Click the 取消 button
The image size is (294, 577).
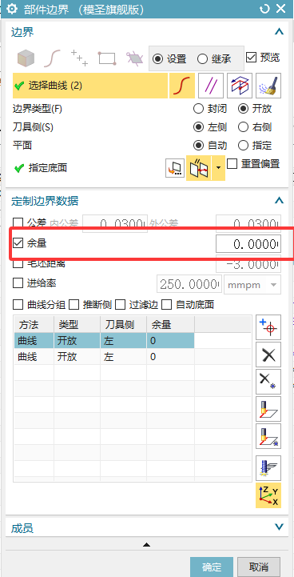coord(259,567)
